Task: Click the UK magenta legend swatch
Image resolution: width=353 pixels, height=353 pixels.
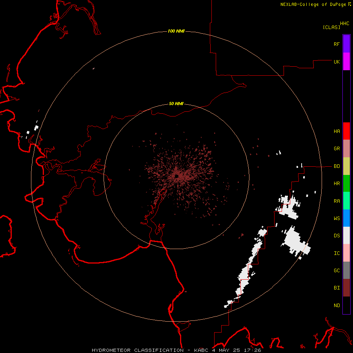Action: (346, 62)
